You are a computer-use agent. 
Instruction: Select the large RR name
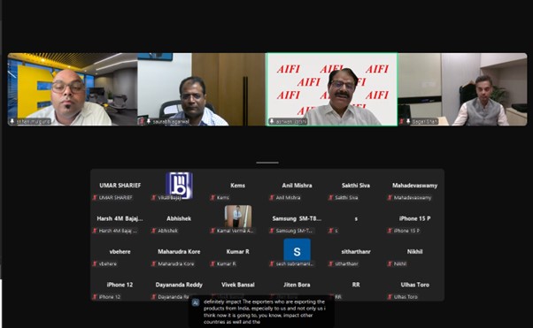coord(356,285)
